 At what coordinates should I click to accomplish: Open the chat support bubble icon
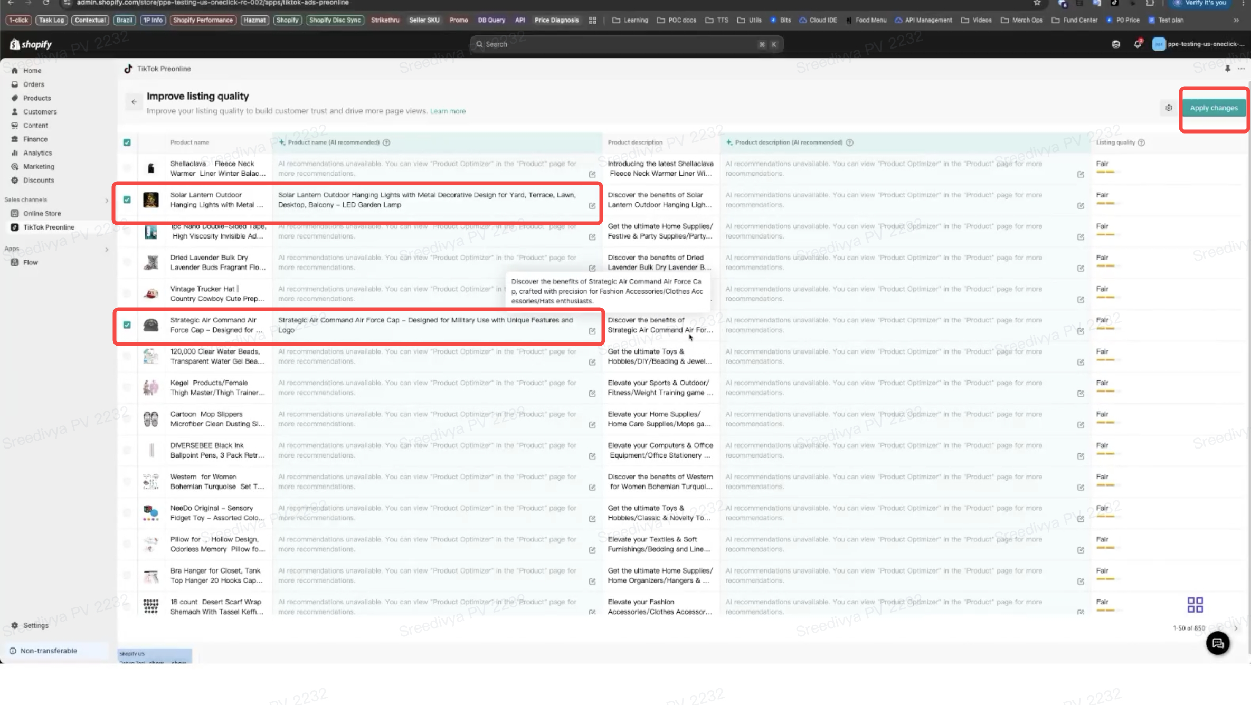pyautogui.click(x=1218, y=643)
